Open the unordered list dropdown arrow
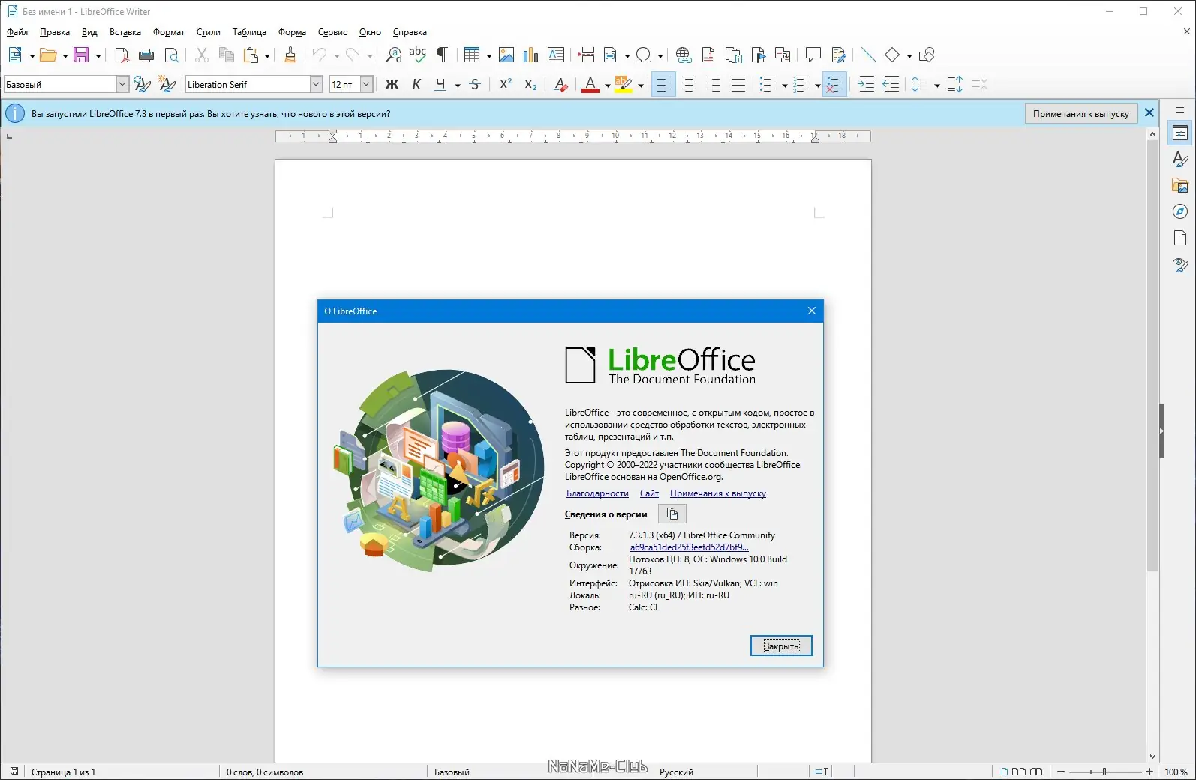 tap(784, 85)
